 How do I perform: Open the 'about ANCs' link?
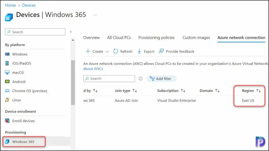coord(93,69)
